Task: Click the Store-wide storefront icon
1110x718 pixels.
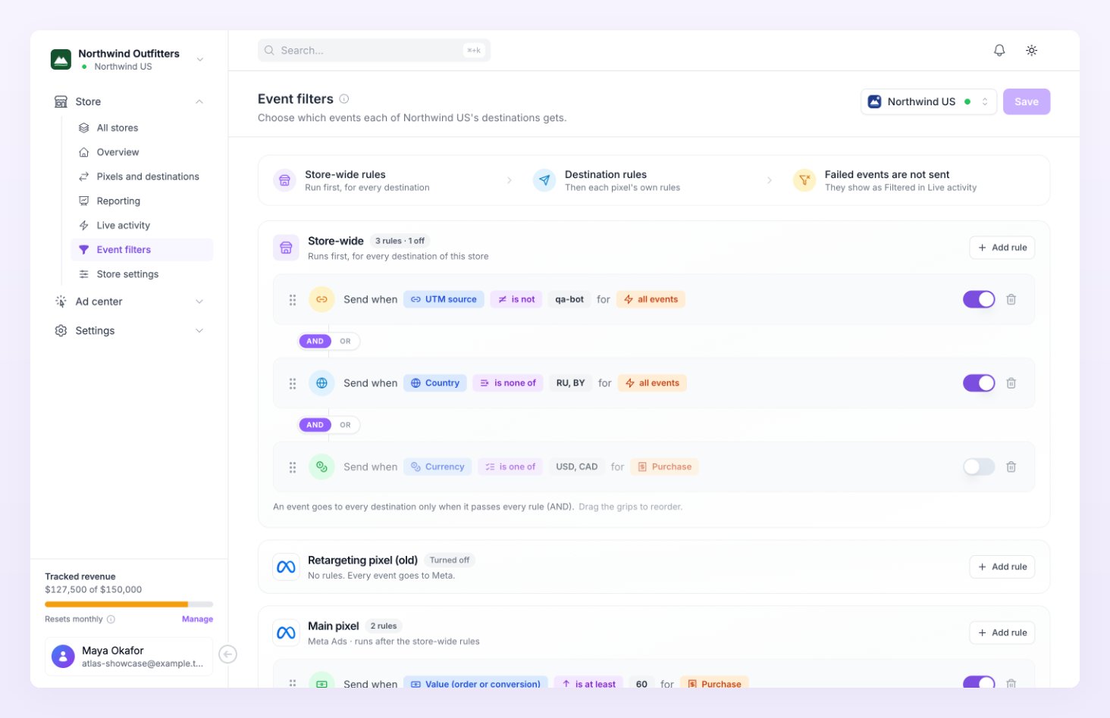Action: (x=286, y=248)
